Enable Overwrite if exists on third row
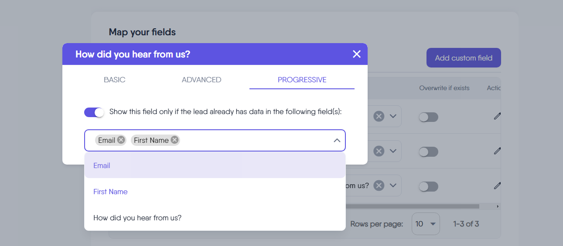Screen dimensions: 563x246 click(428, 187)
